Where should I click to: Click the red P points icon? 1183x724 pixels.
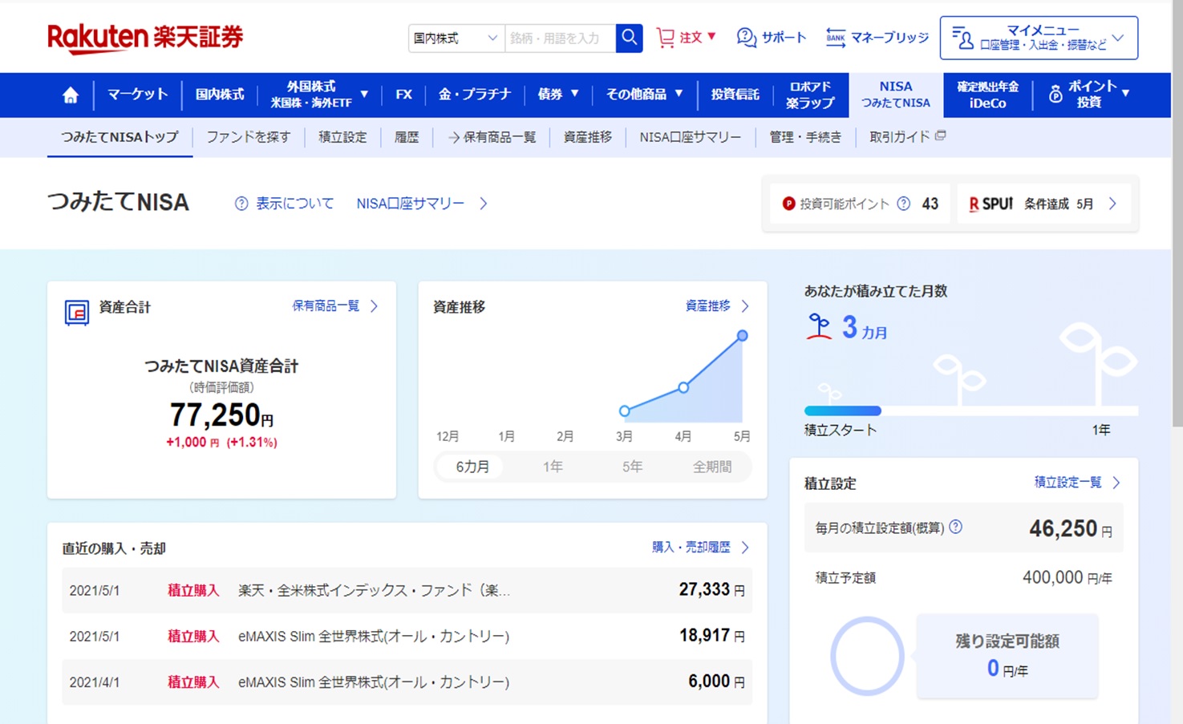(x=788, y=204)
